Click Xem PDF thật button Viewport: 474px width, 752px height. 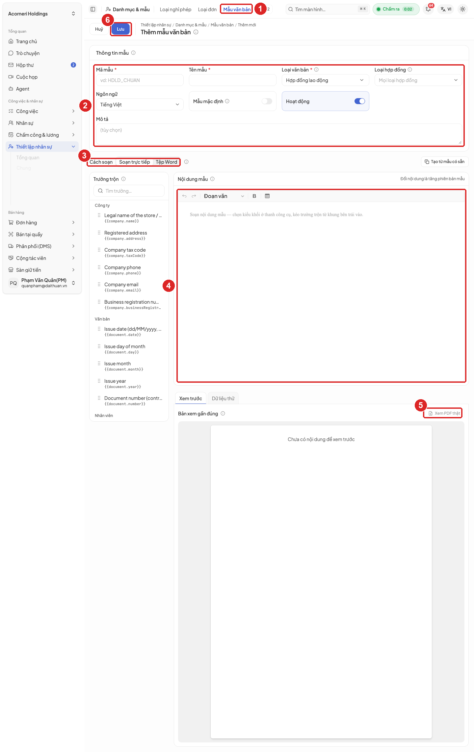point(444,413)
